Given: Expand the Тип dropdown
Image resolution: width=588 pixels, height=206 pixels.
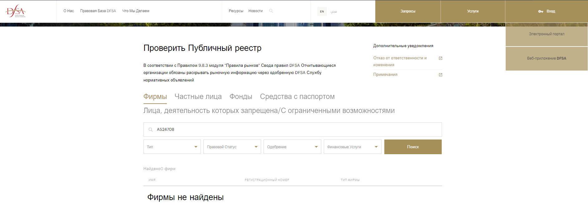Looking at the screenshot, I should click(172, 147).
